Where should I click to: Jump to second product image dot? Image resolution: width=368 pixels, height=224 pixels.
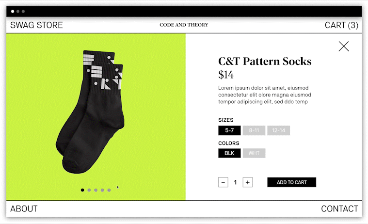coord(89,190)
